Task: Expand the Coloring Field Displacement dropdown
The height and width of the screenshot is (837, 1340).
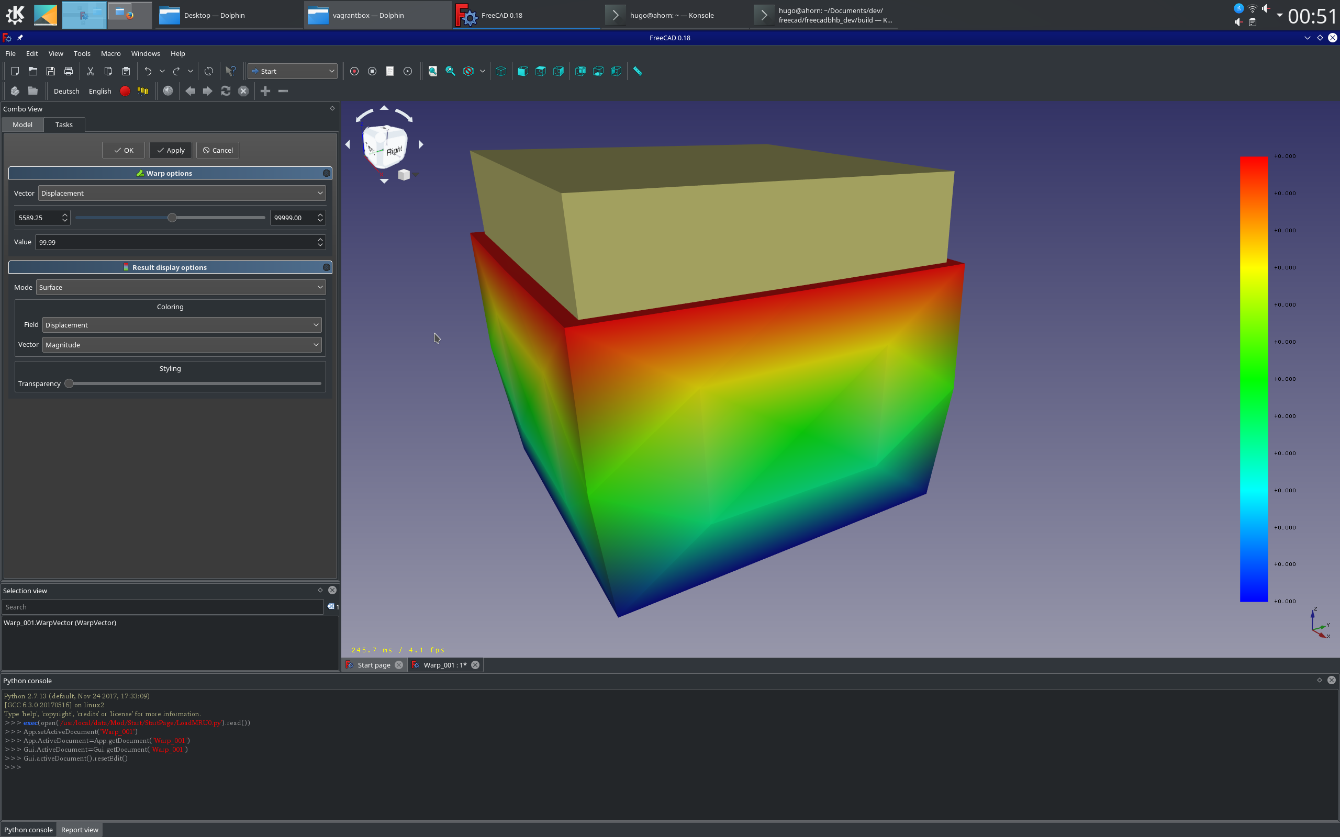Action: [182, 325]
